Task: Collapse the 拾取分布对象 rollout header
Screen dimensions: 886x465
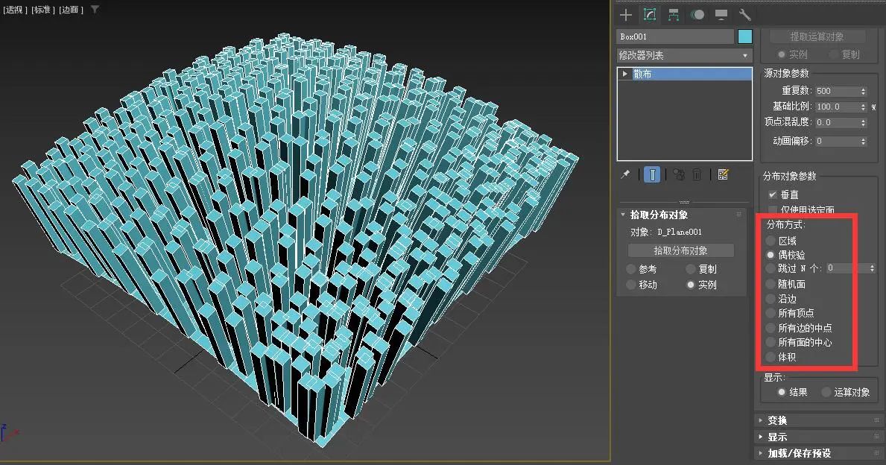Action: [681, 215]
